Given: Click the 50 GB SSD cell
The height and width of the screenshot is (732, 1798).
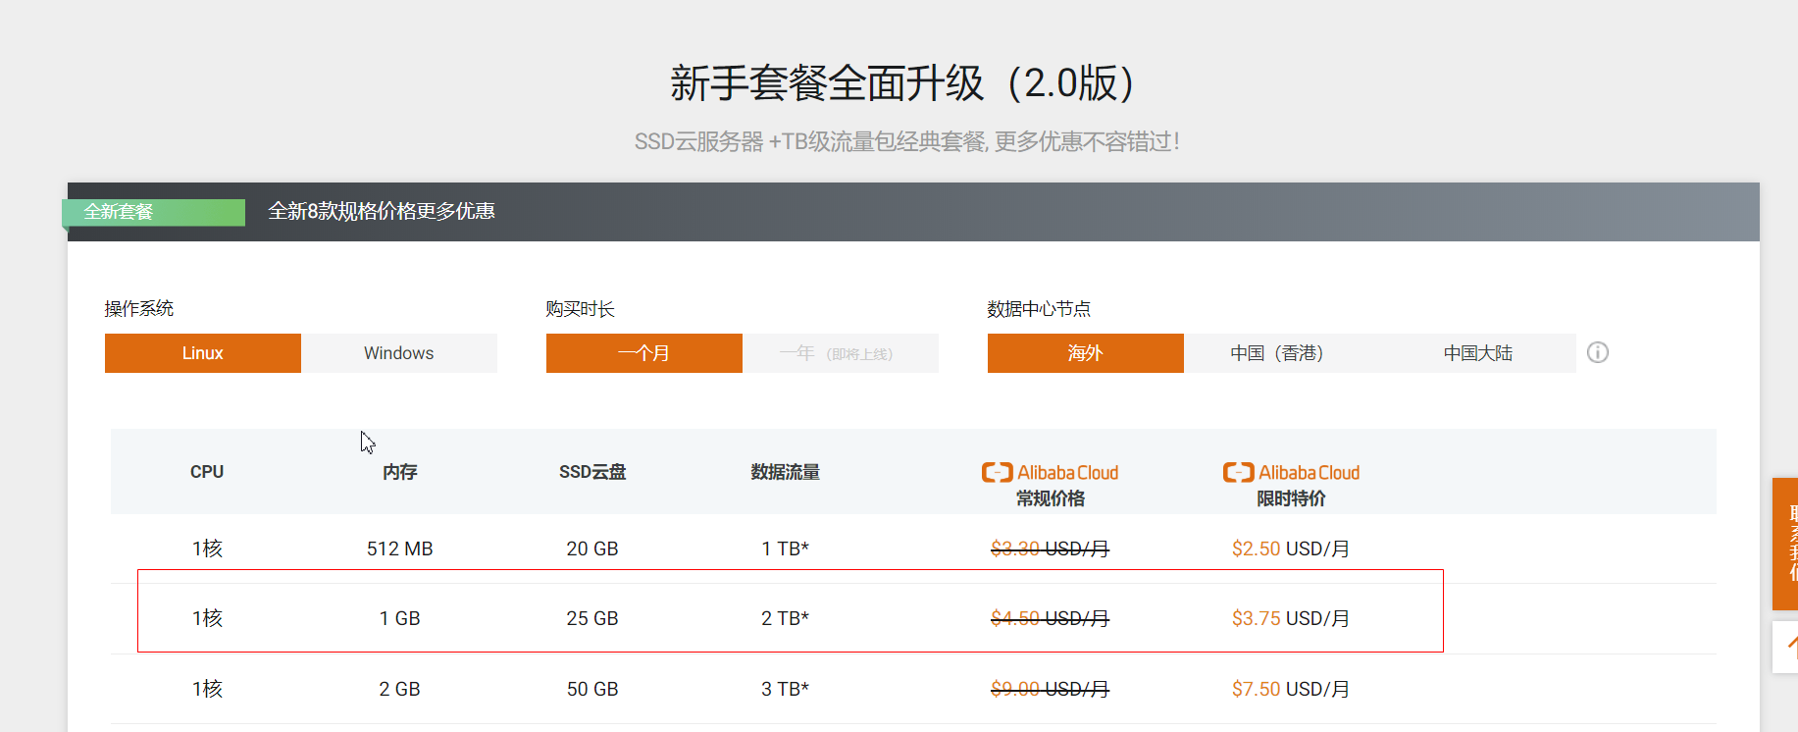Looking at the screenshot, I should pyautogui.click(x=592, y=689).
